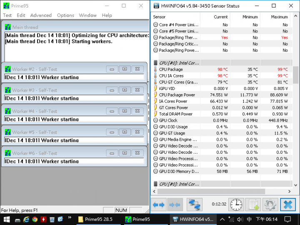Open the Edit menu in Prime95

21,15
